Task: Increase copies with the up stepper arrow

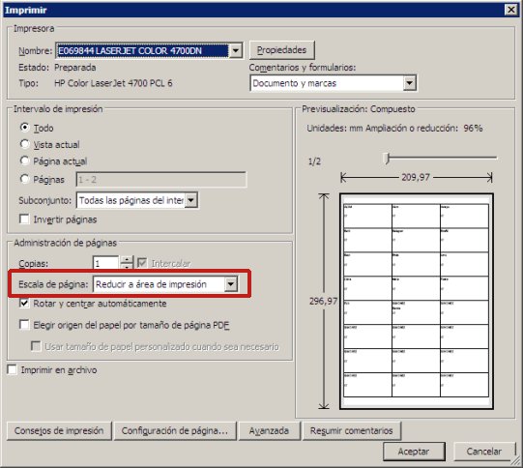Action: [127, 259]
